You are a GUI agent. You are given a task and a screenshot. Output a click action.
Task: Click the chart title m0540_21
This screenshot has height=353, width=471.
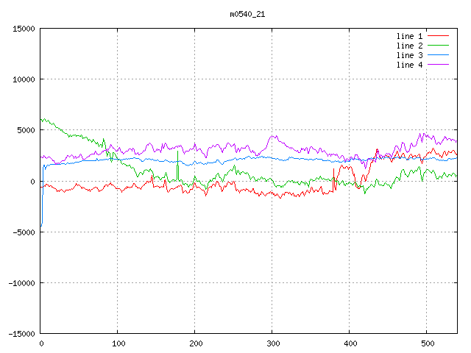pos(247,15)
